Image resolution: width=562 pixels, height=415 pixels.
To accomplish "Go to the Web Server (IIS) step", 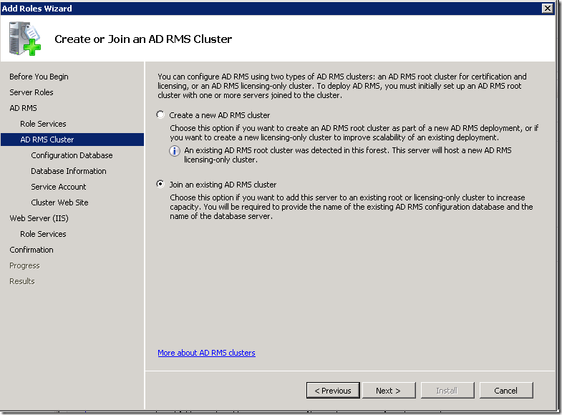I will (39, 218).
